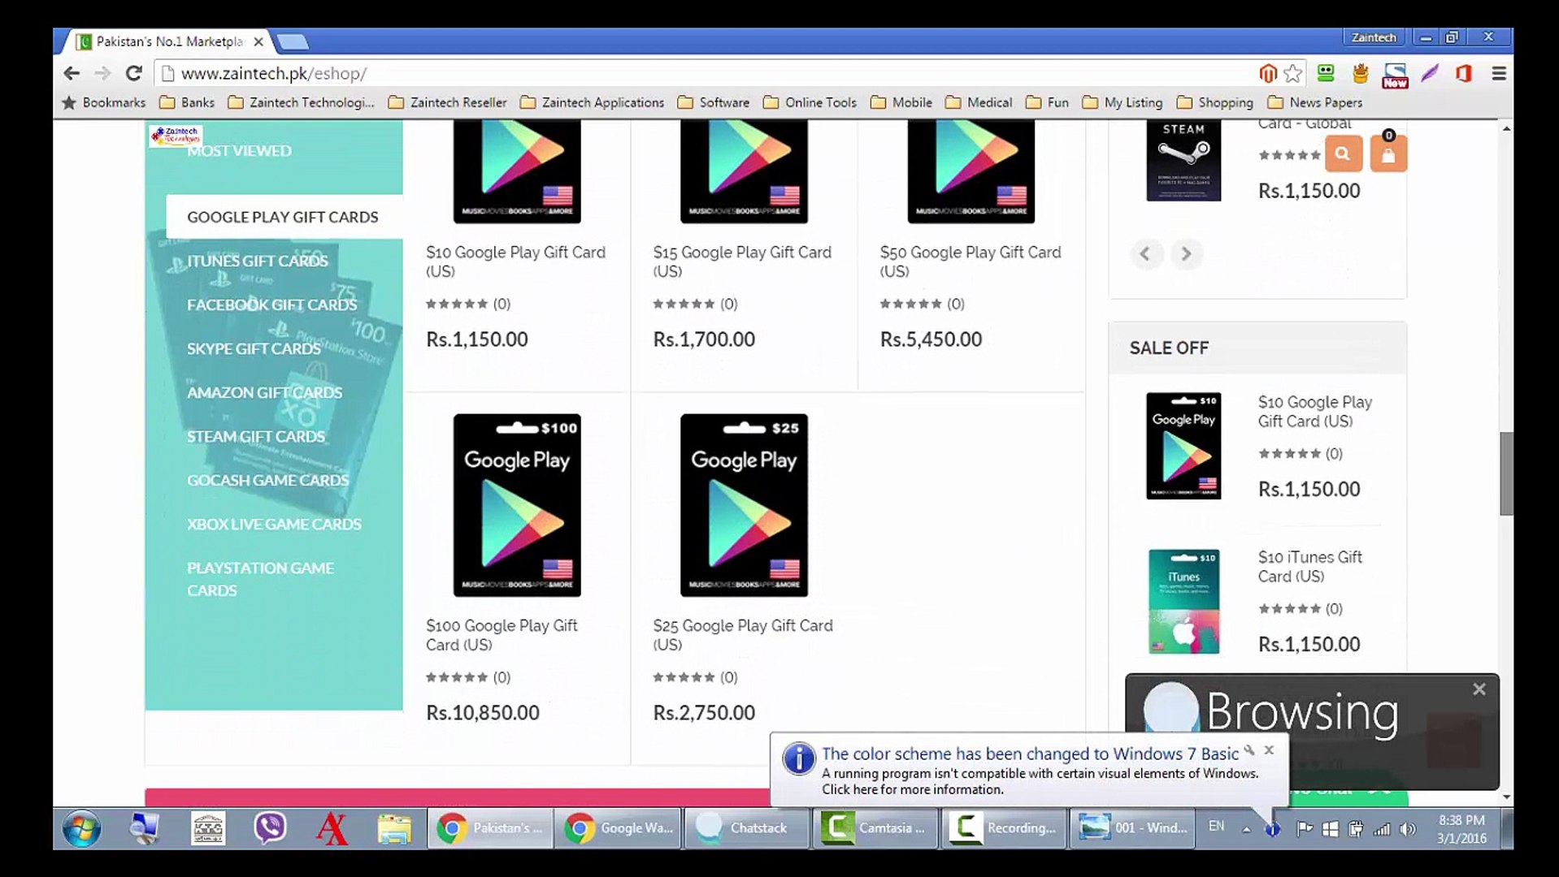Select Xbox Live Game Cards category
Screen dimensions: 1559x877
click(x=274, y=524)
